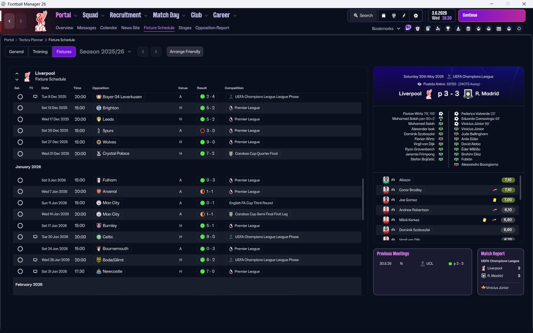The image size is (533, 333).
Task: Click the Arrange Friendly button
Action: point(185,52)
